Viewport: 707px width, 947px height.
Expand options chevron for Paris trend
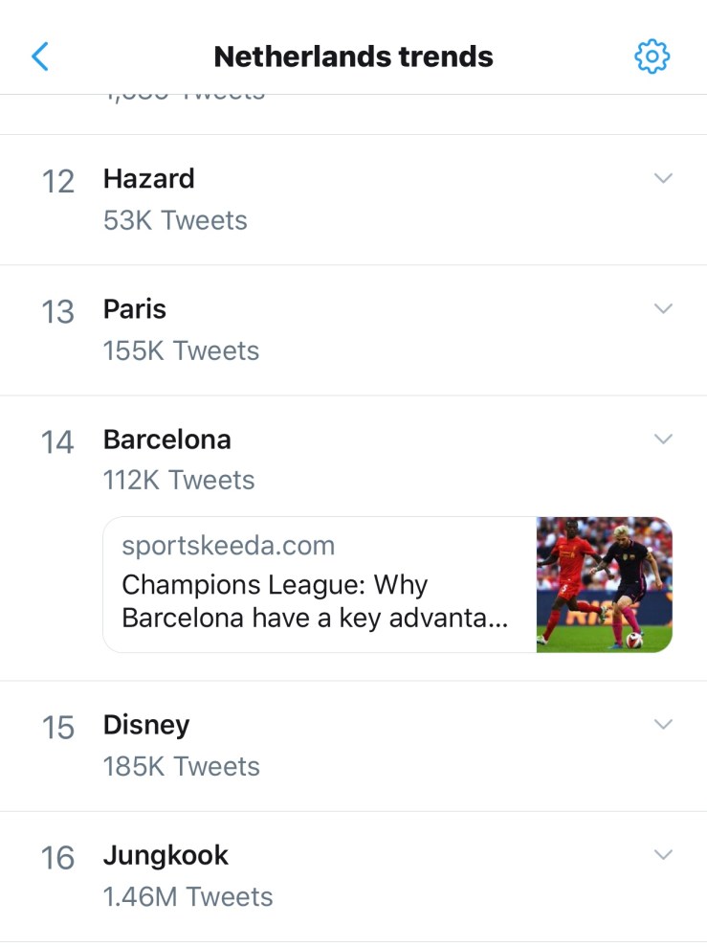[663, 308]
